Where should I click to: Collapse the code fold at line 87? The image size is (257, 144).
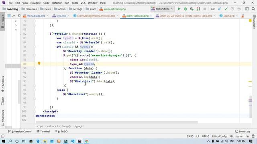click(35, 55)
